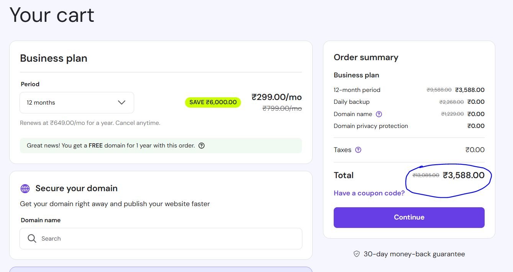Click the ₹3,588.00 total amount
513x272 pixels.
coord(464,175)
